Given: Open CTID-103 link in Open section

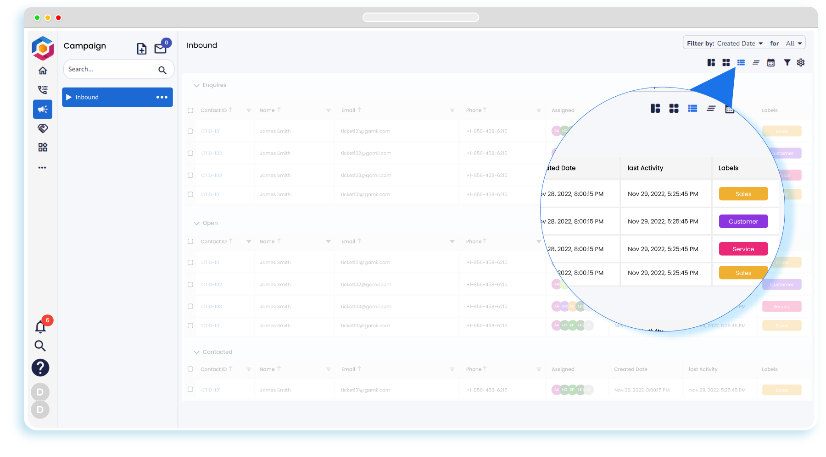Looking at the screenshot, I should [212, 306].
